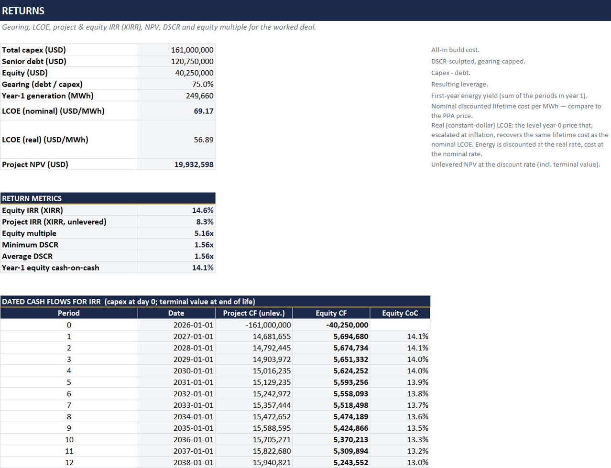Select the Equity (USD) amount cell
The image size is (611, 468).
coord(176,73)
